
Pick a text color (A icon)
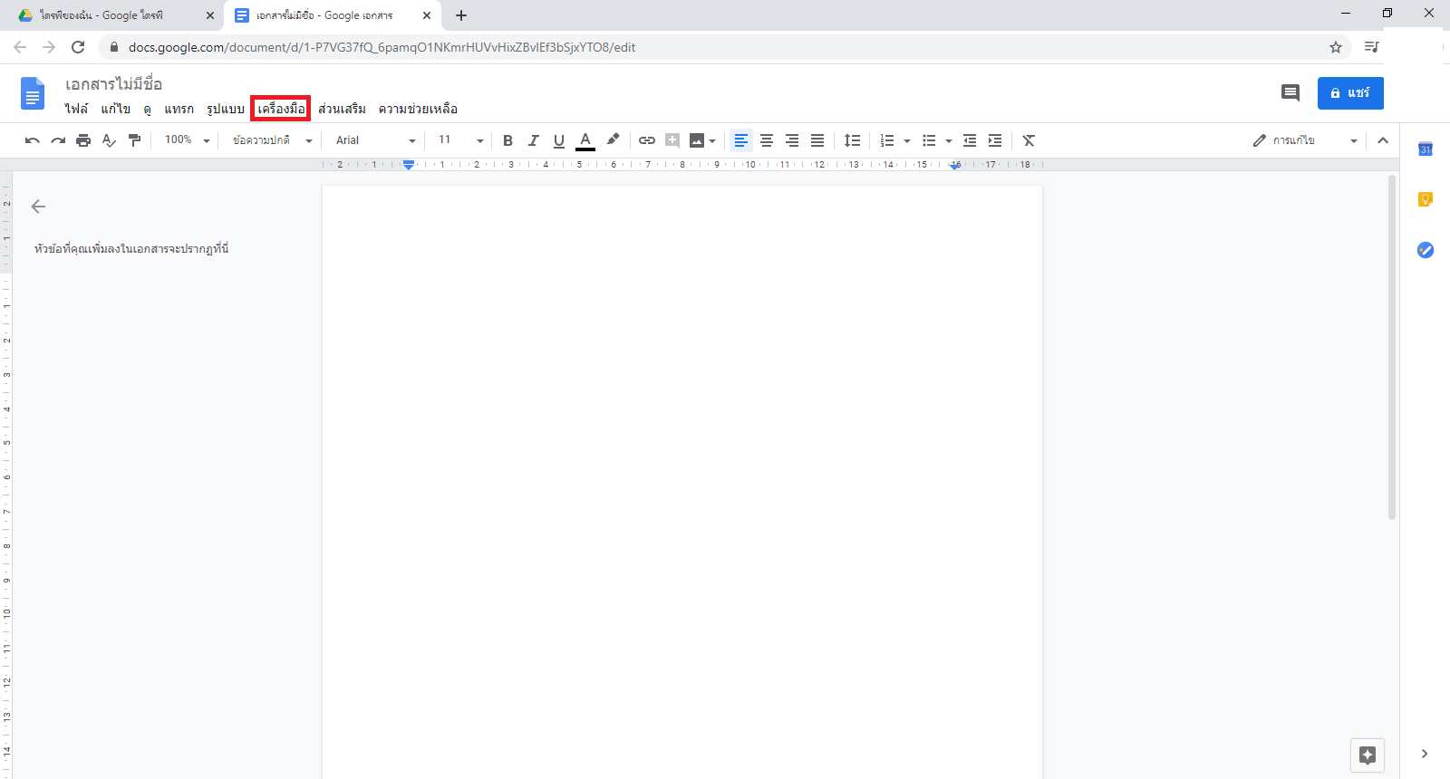585,140
